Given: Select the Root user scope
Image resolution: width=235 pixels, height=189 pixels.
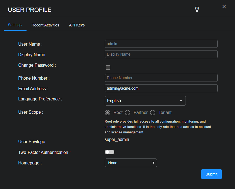Looking at the screenshot, I should [x=108, y=113].
